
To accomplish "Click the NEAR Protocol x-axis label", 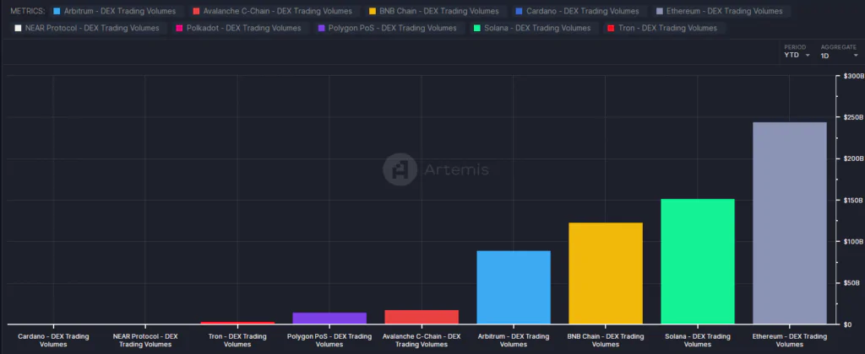I will coord(145,341).
